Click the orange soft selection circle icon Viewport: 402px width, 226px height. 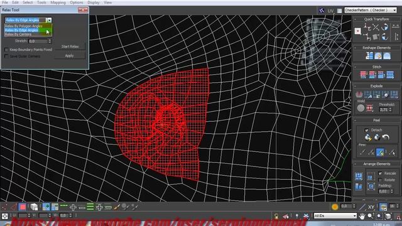(335, 207)
